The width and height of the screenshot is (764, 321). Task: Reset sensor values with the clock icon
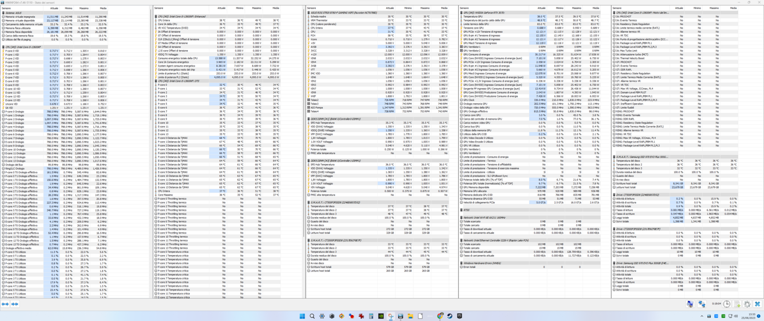point(727,304)
